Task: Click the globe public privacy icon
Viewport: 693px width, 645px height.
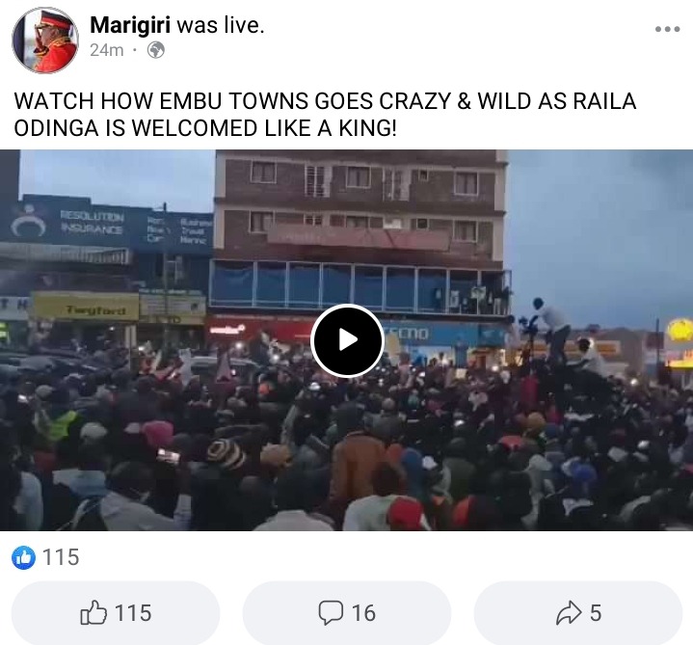Action: [x=156, y=50]
